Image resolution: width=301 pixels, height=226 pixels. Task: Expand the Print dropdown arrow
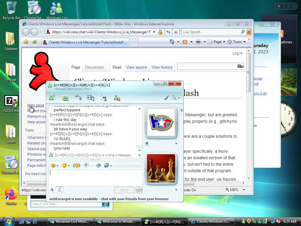click(205, 42)
